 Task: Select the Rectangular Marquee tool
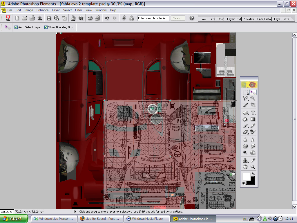coord(245,92)
